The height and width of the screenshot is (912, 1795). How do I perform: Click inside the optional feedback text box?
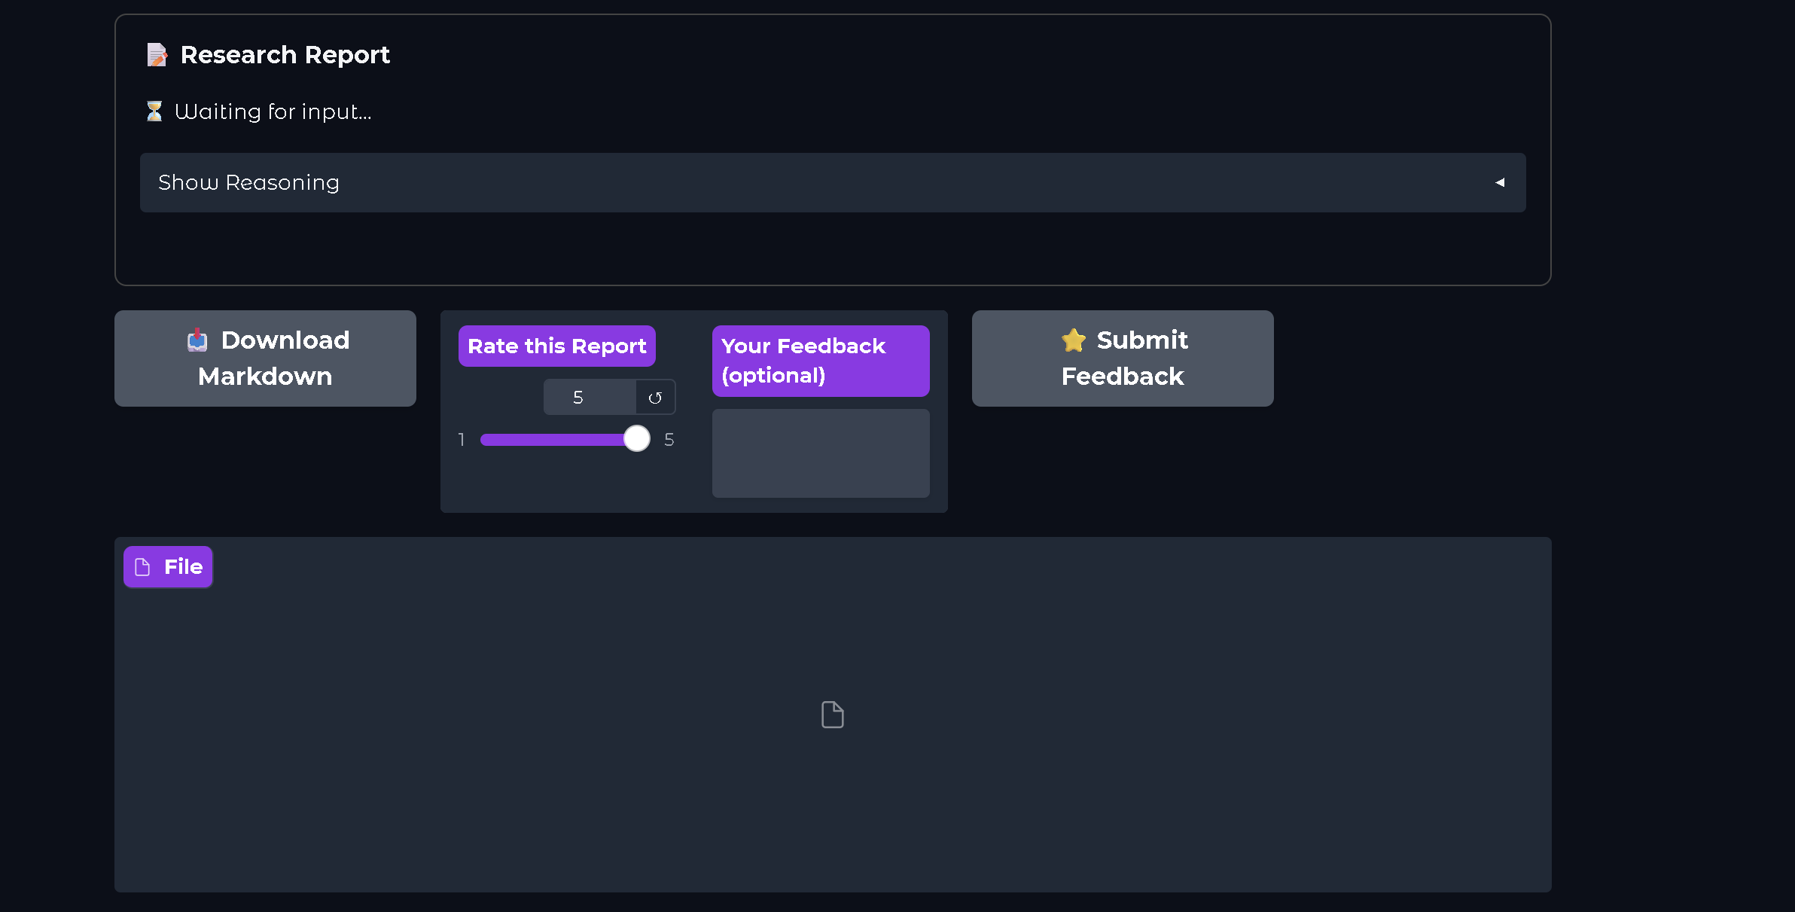click(821, 453)
